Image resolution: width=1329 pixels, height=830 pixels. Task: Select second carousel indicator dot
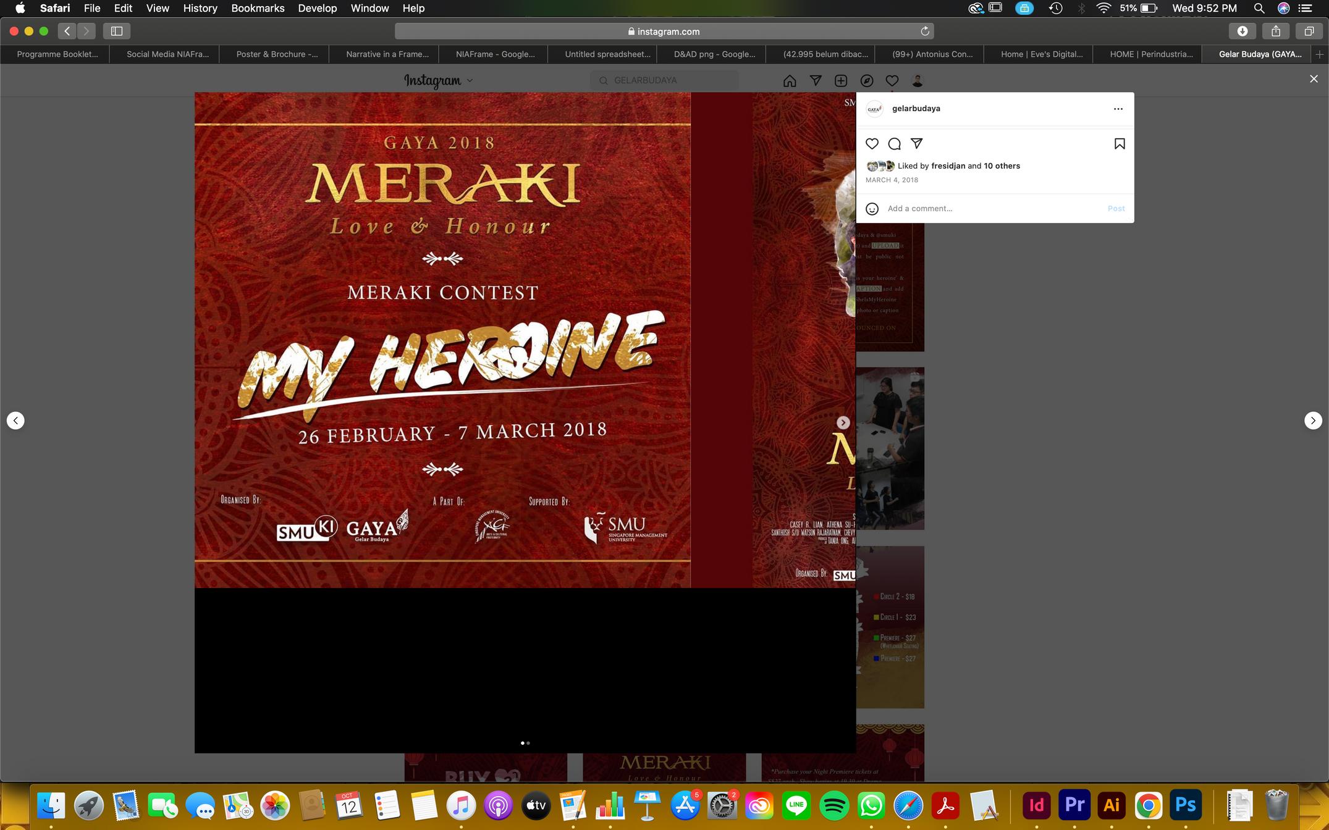tap(528, 743)
